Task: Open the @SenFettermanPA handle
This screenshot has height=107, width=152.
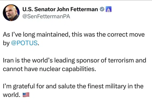Action: coord(46,16)
